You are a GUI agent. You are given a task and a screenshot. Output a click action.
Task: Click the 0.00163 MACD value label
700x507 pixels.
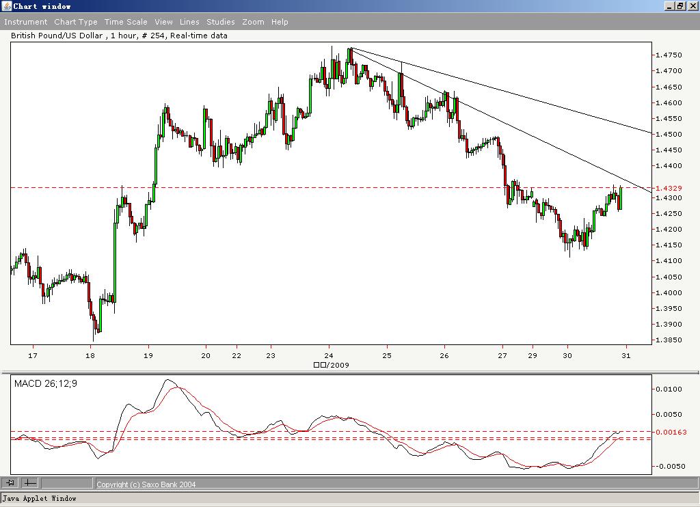click(x=671, y=432)
